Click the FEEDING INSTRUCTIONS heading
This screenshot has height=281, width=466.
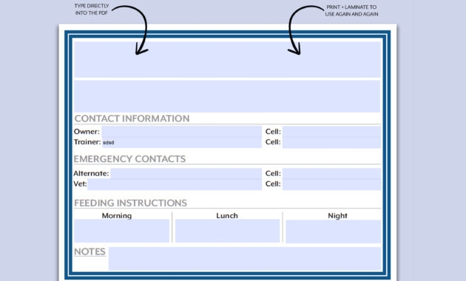click(x=130, y=203)
